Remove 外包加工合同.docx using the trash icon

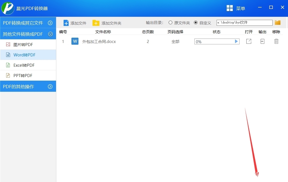pyautogui.click(x=276, y=41)
